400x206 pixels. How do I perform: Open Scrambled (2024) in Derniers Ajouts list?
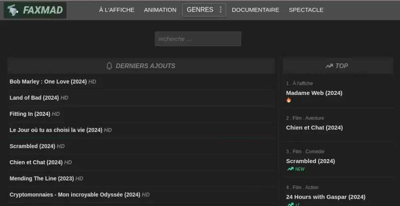click(x=32, y=146)
